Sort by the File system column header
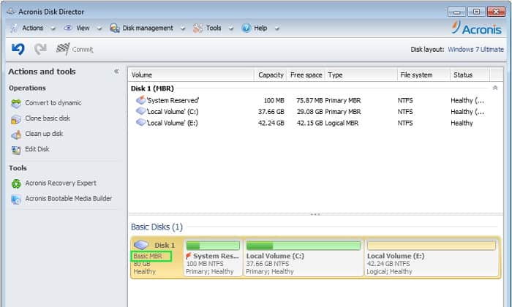The height and width of the screenshot is (307, 512). coord(423,75)
